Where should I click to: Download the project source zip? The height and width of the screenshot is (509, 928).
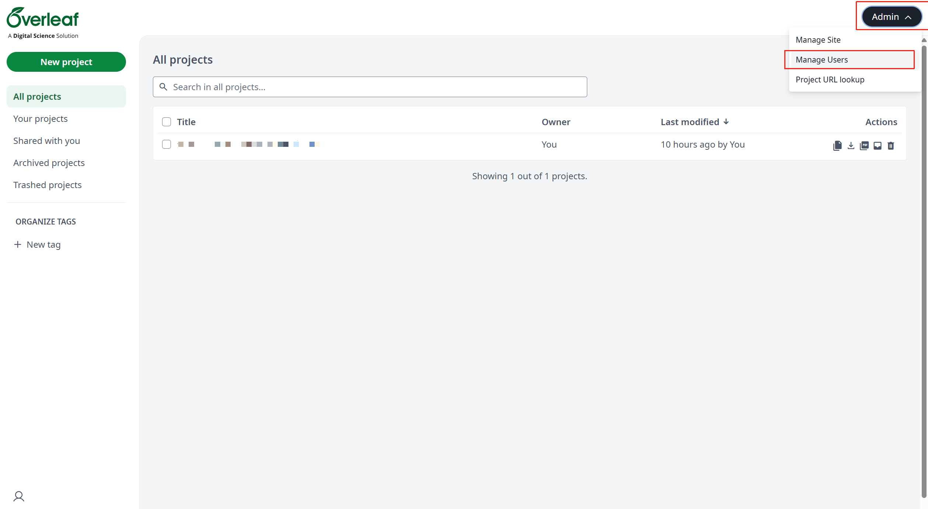click(851, 146)
